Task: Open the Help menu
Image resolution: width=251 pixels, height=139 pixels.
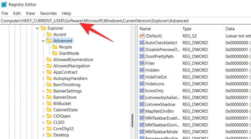Action: click(66, 14)
